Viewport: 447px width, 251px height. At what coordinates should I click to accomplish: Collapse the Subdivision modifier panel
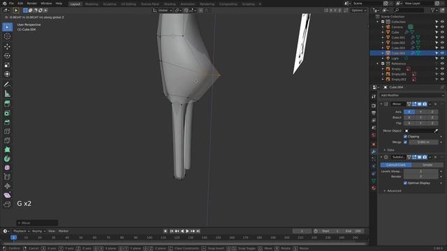(381, 157)
